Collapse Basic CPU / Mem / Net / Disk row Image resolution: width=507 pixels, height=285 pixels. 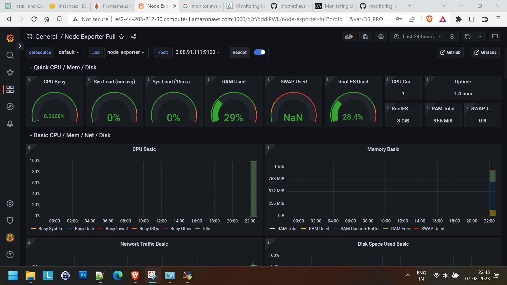70,135
